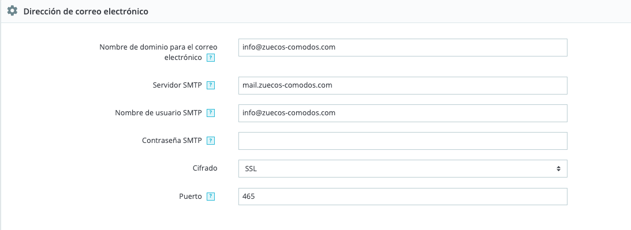Click the Nombre de dominio para el correo label
Screen dimensions: 631x230
tap(156, 47)
